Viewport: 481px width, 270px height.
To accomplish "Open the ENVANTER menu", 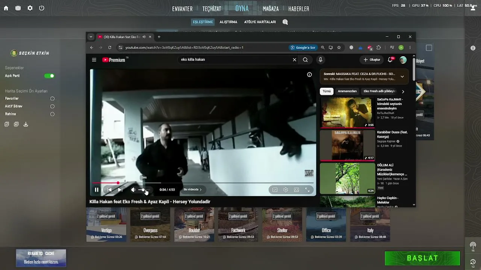I will pos(182,9).
